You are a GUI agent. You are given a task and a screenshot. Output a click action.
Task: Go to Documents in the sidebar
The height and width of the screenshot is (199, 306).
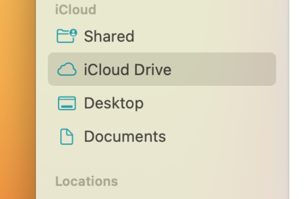pyautogui.click(x=125, y=137)
